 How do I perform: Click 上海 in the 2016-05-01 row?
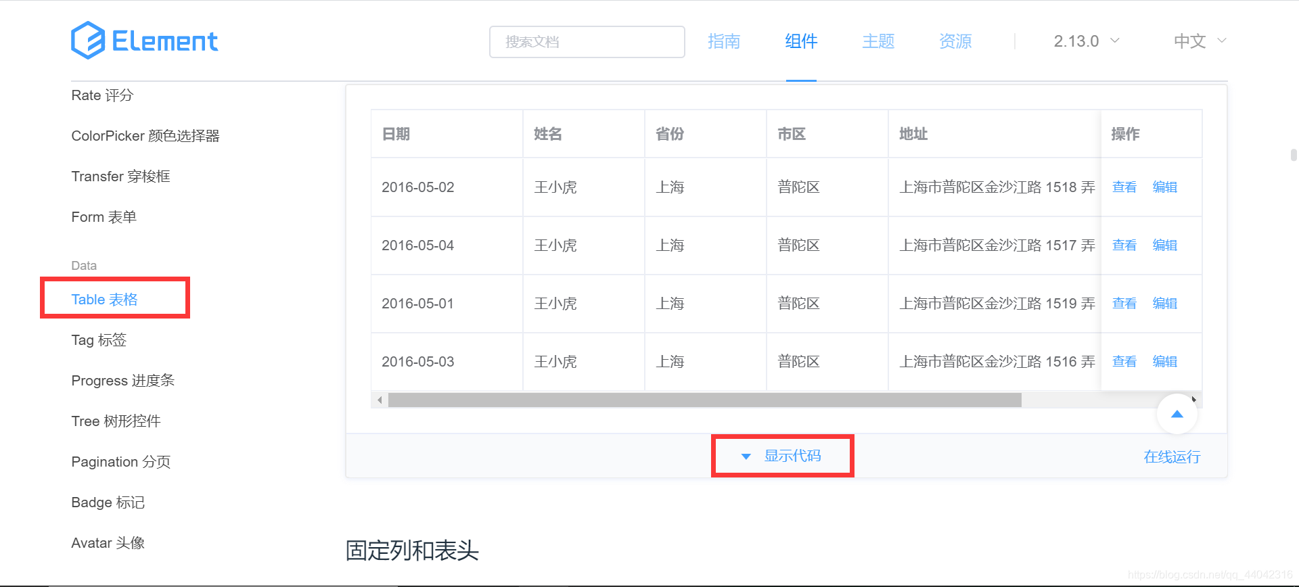(670, 304)
